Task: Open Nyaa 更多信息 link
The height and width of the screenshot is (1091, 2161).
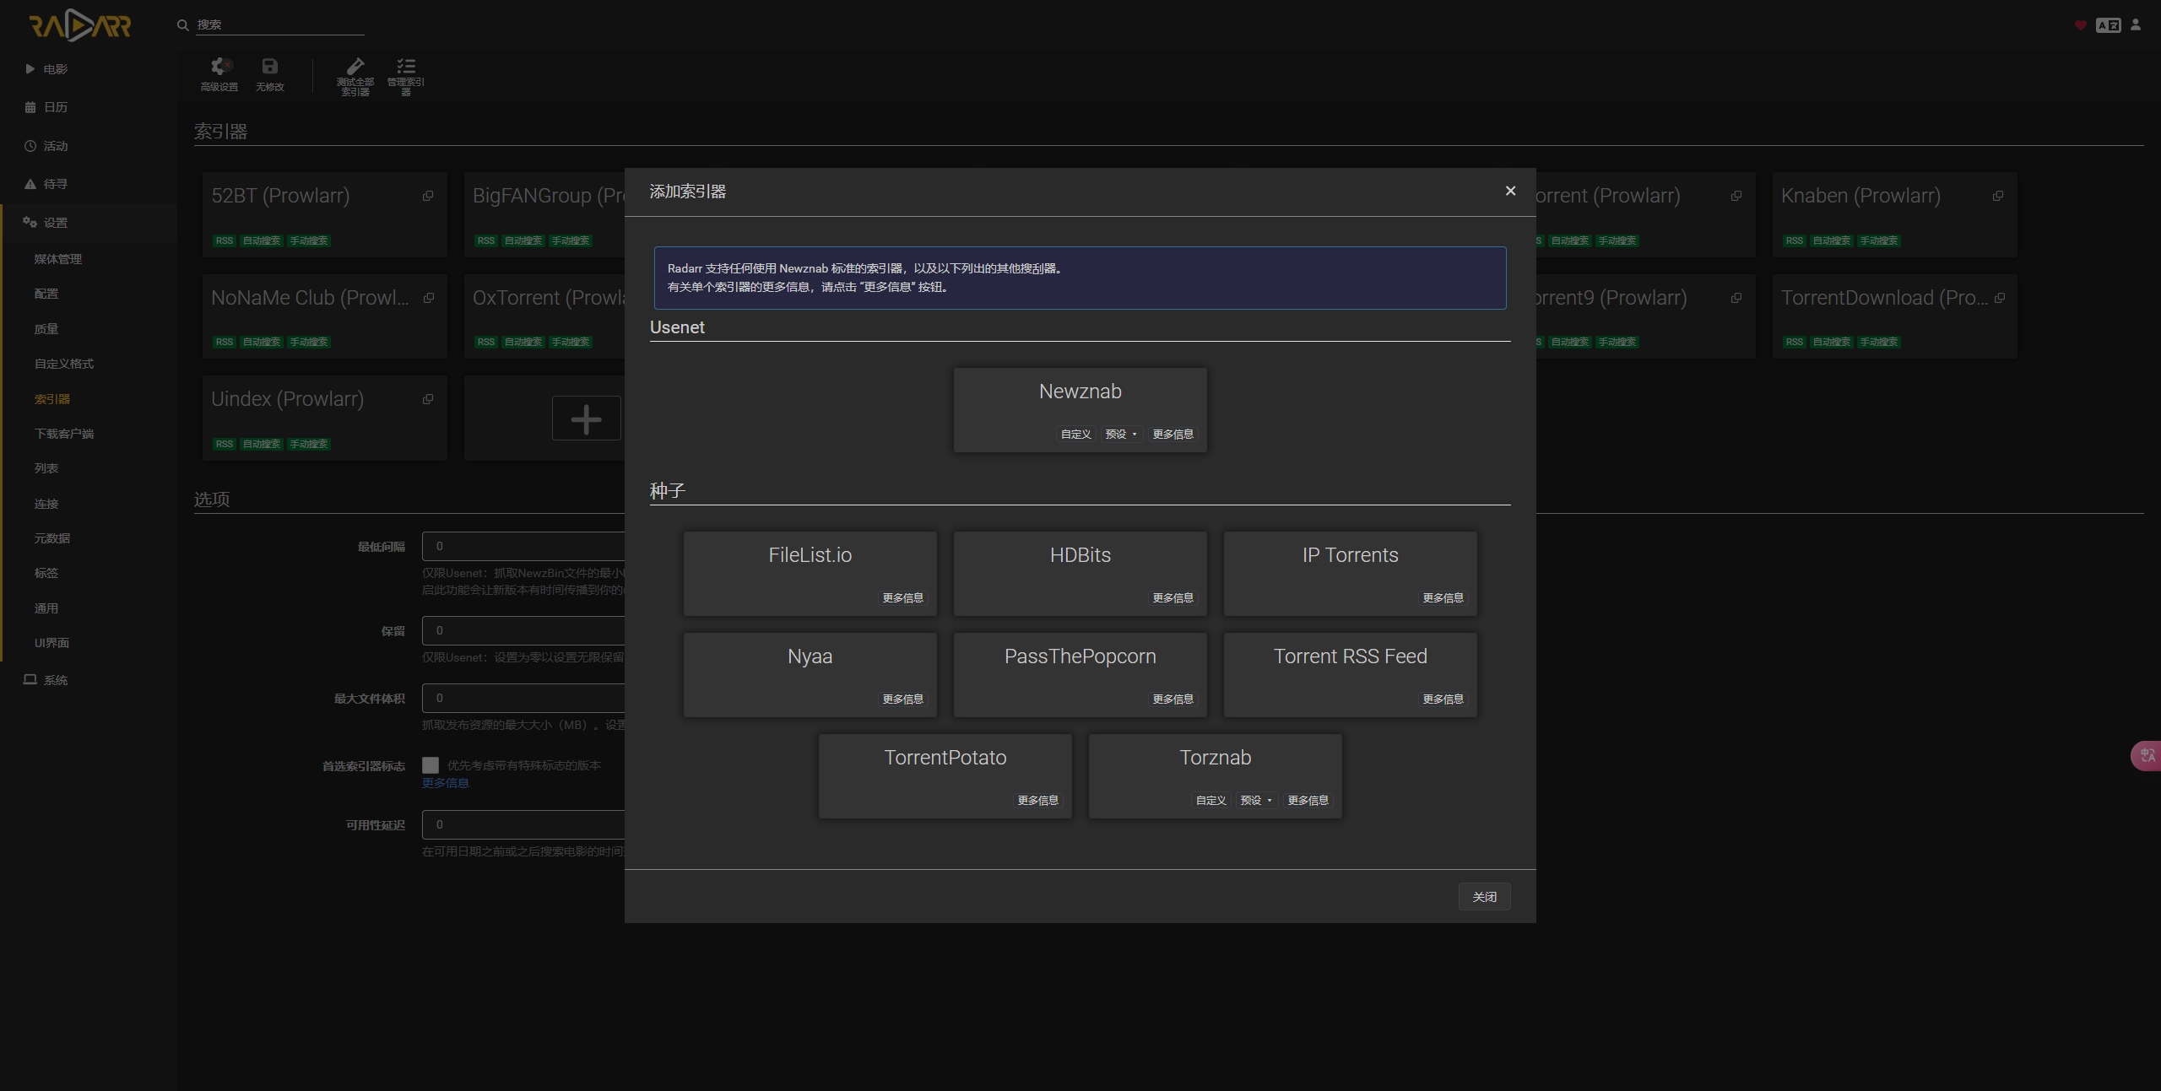Action: [x=903, y=699]
